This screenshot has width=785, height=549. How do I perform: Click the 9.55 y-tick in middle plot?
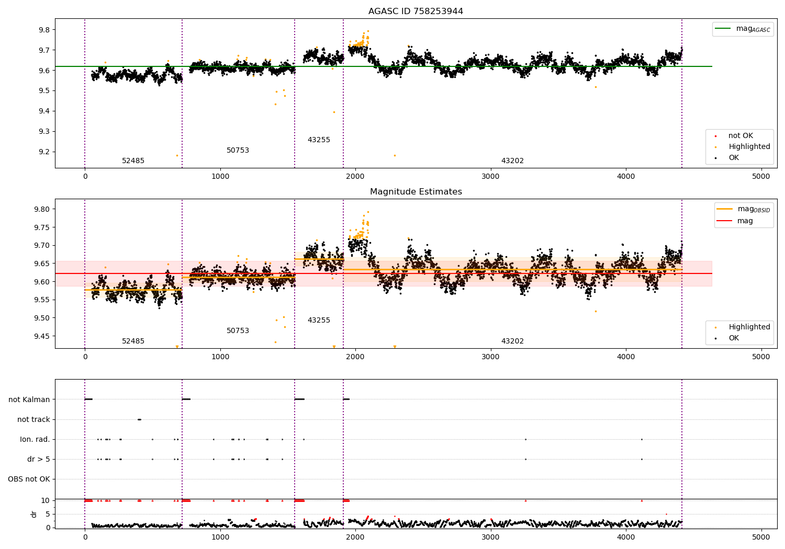pyautogui.click(x=42, y=300)
